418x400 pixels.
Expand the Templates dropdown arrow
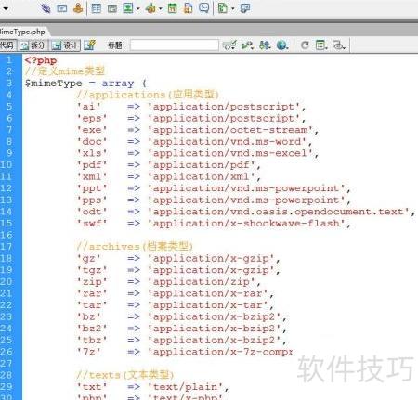[232, 8]
